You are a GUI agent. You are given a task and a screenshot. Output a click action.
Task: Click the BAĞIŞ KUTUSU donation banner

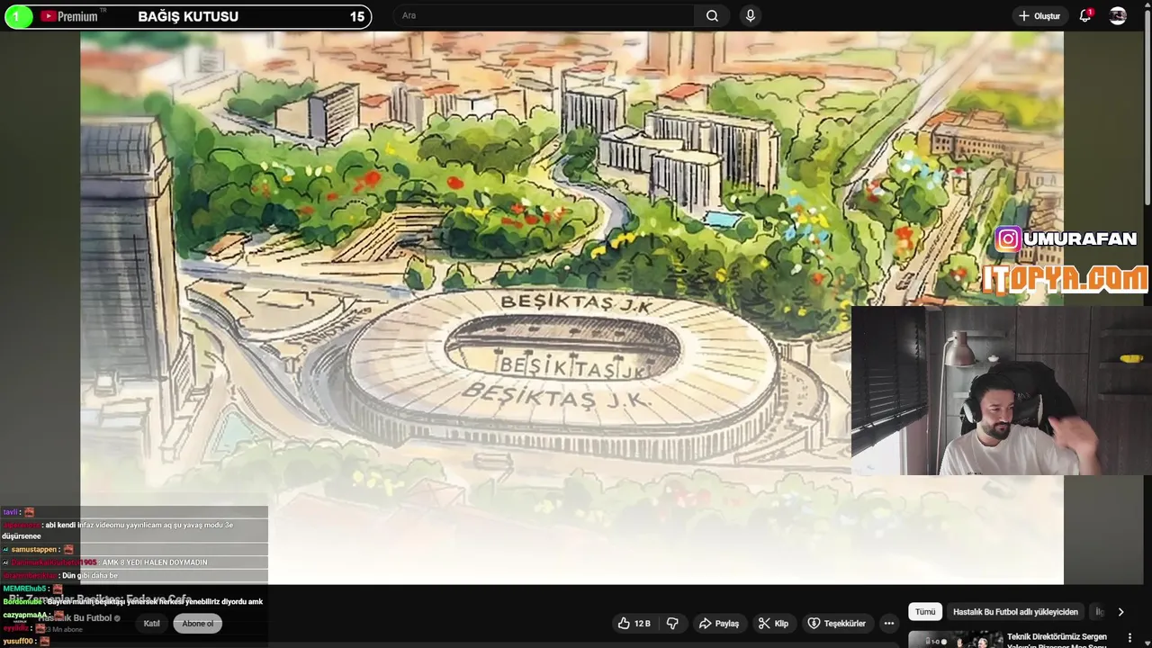[188, 16]
